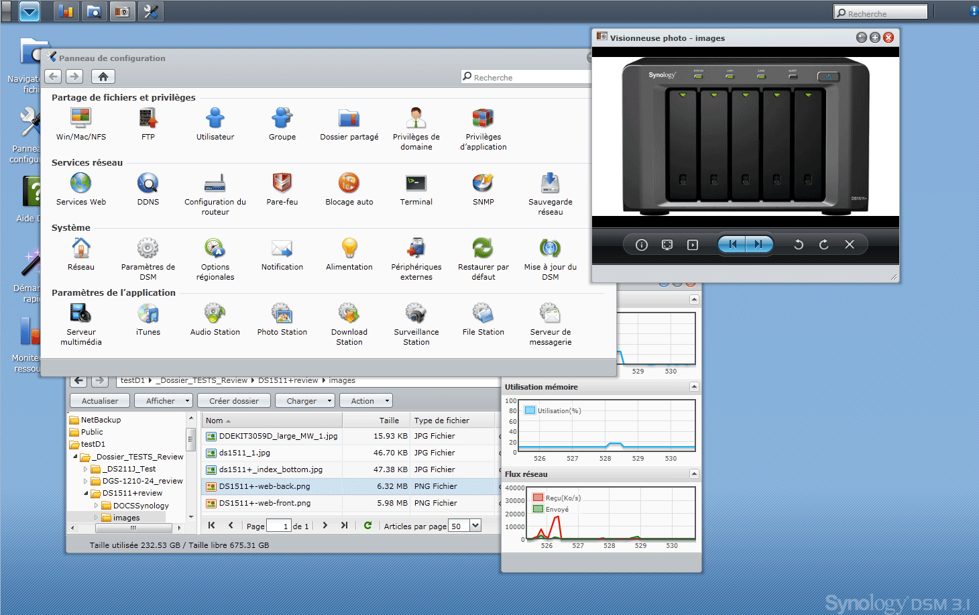The height and width of the screenshot is (615, 979).
Task: Select the Public folder in tree
Action: [92, 432]
